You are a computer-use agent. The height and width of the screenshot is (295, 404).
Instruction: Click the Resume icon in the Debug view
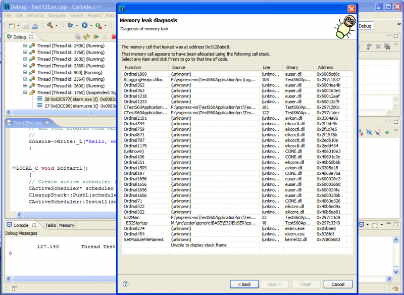tap(96, 36)
